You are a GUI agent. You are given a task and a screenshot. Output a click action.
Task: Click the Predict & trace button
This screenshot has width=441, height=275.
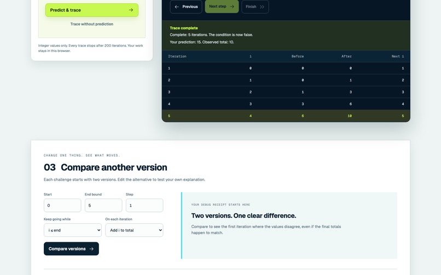pos(92,10)
